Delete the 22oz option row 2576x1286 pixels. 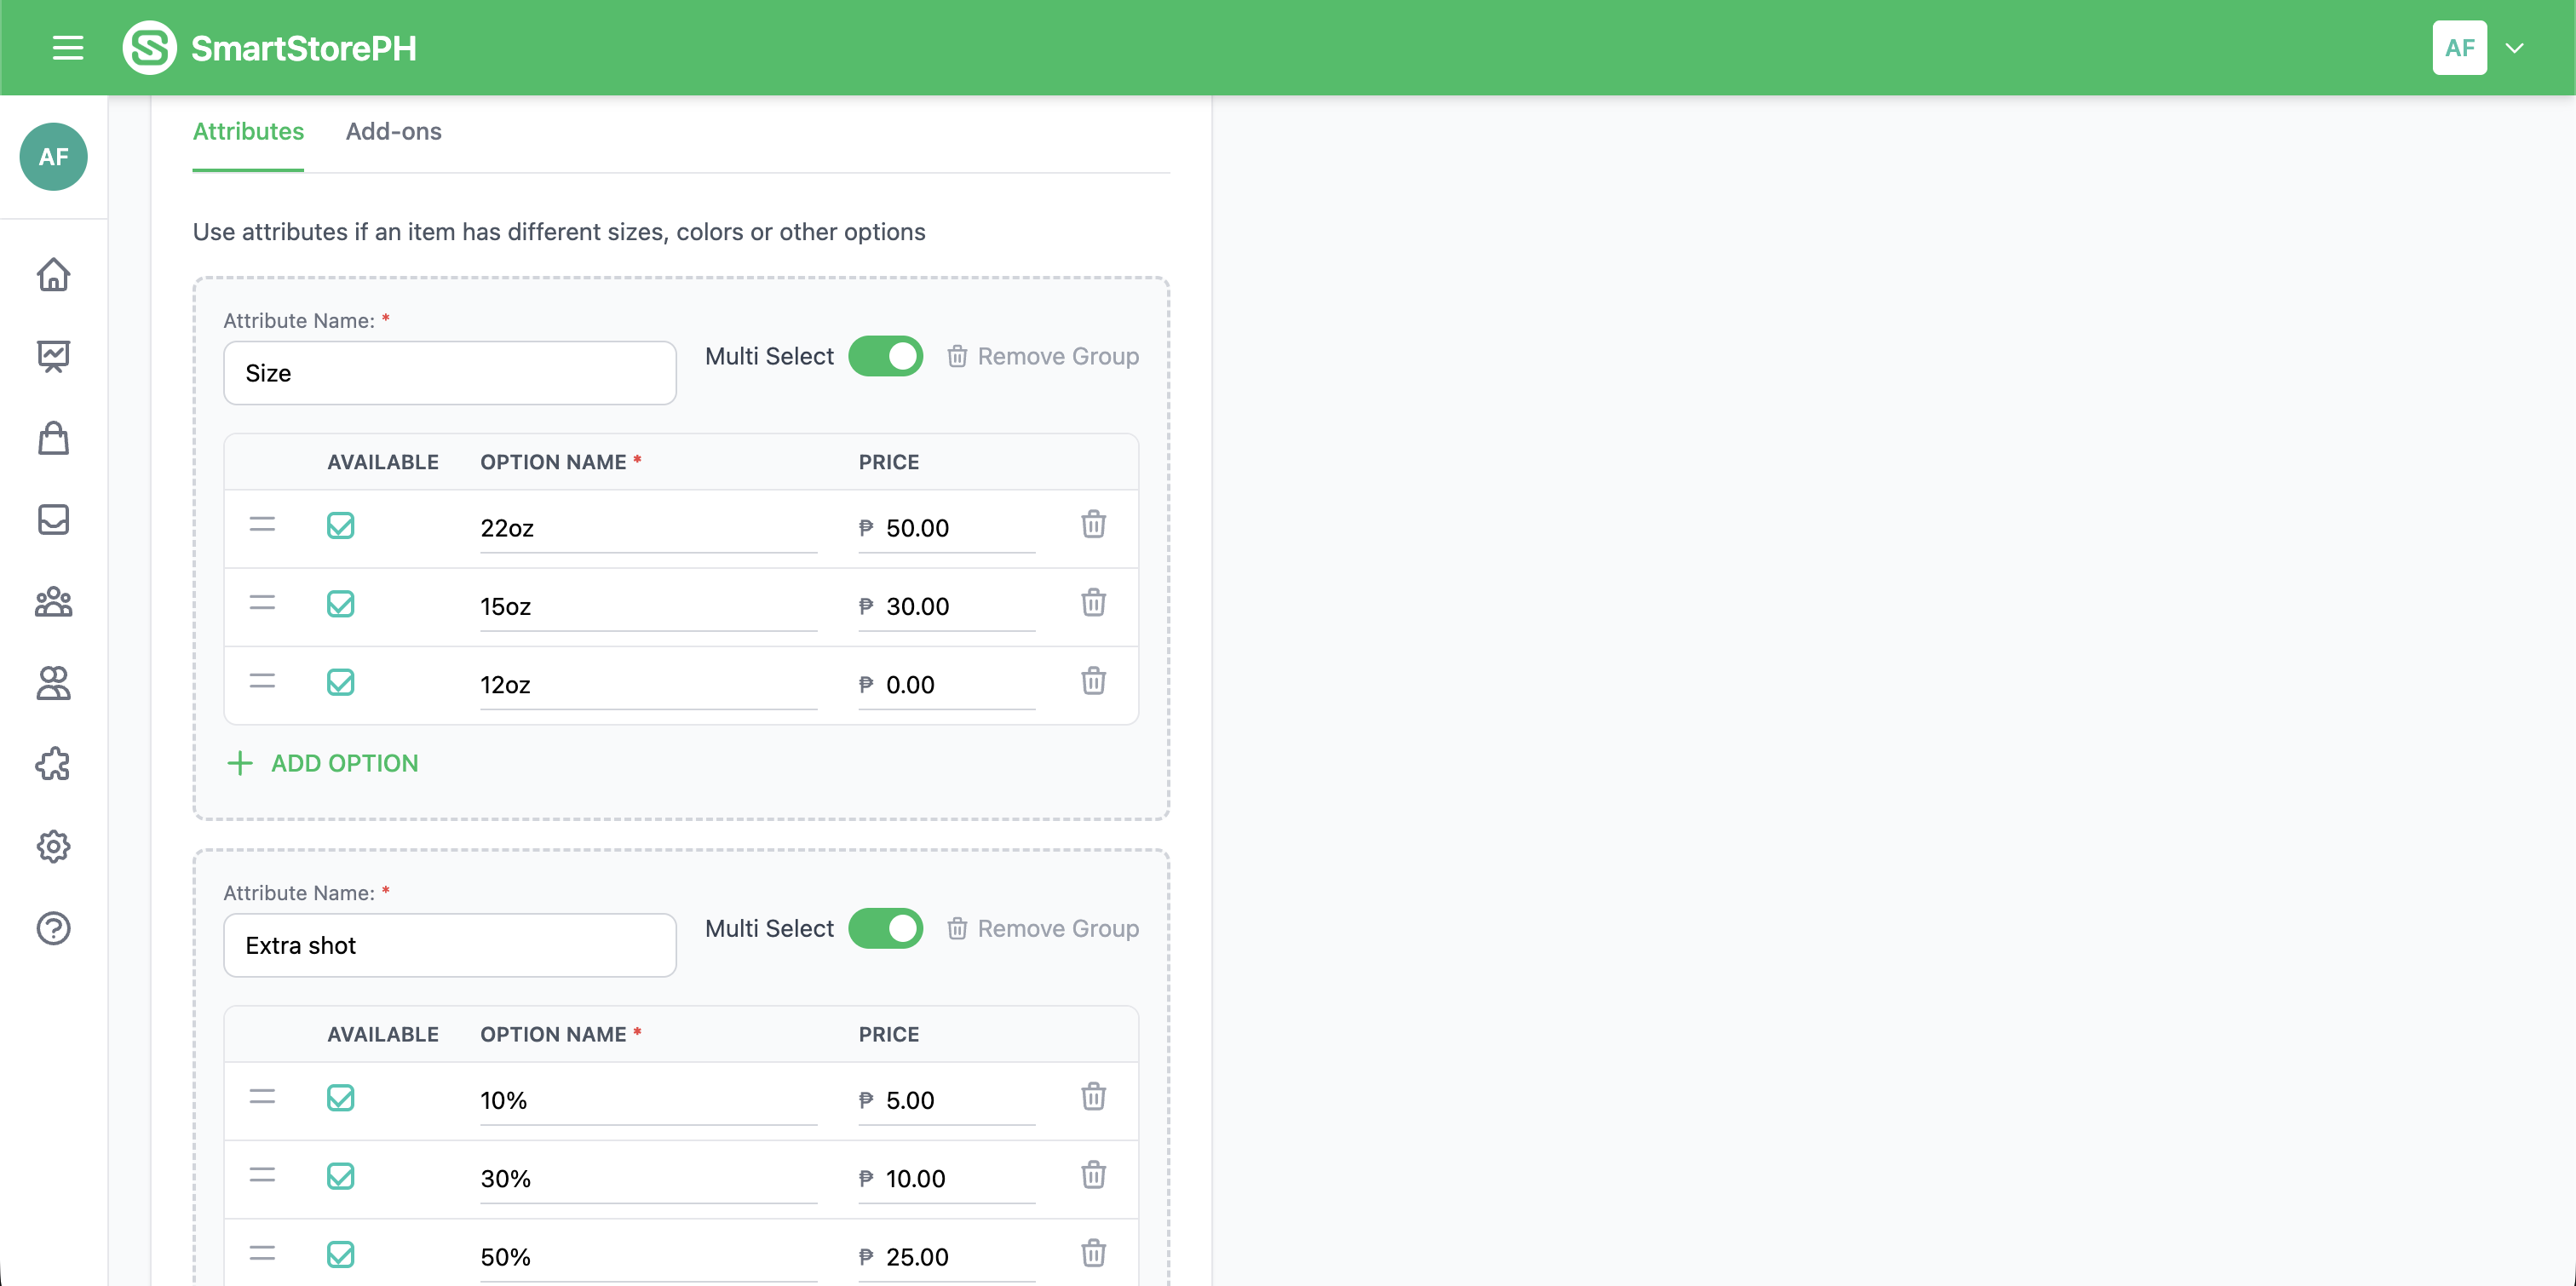pyautogui.click(x=1093, y=525)
